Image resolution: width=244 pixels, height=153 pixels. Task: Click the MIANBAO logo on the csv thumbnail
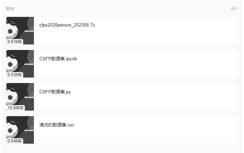29,130
